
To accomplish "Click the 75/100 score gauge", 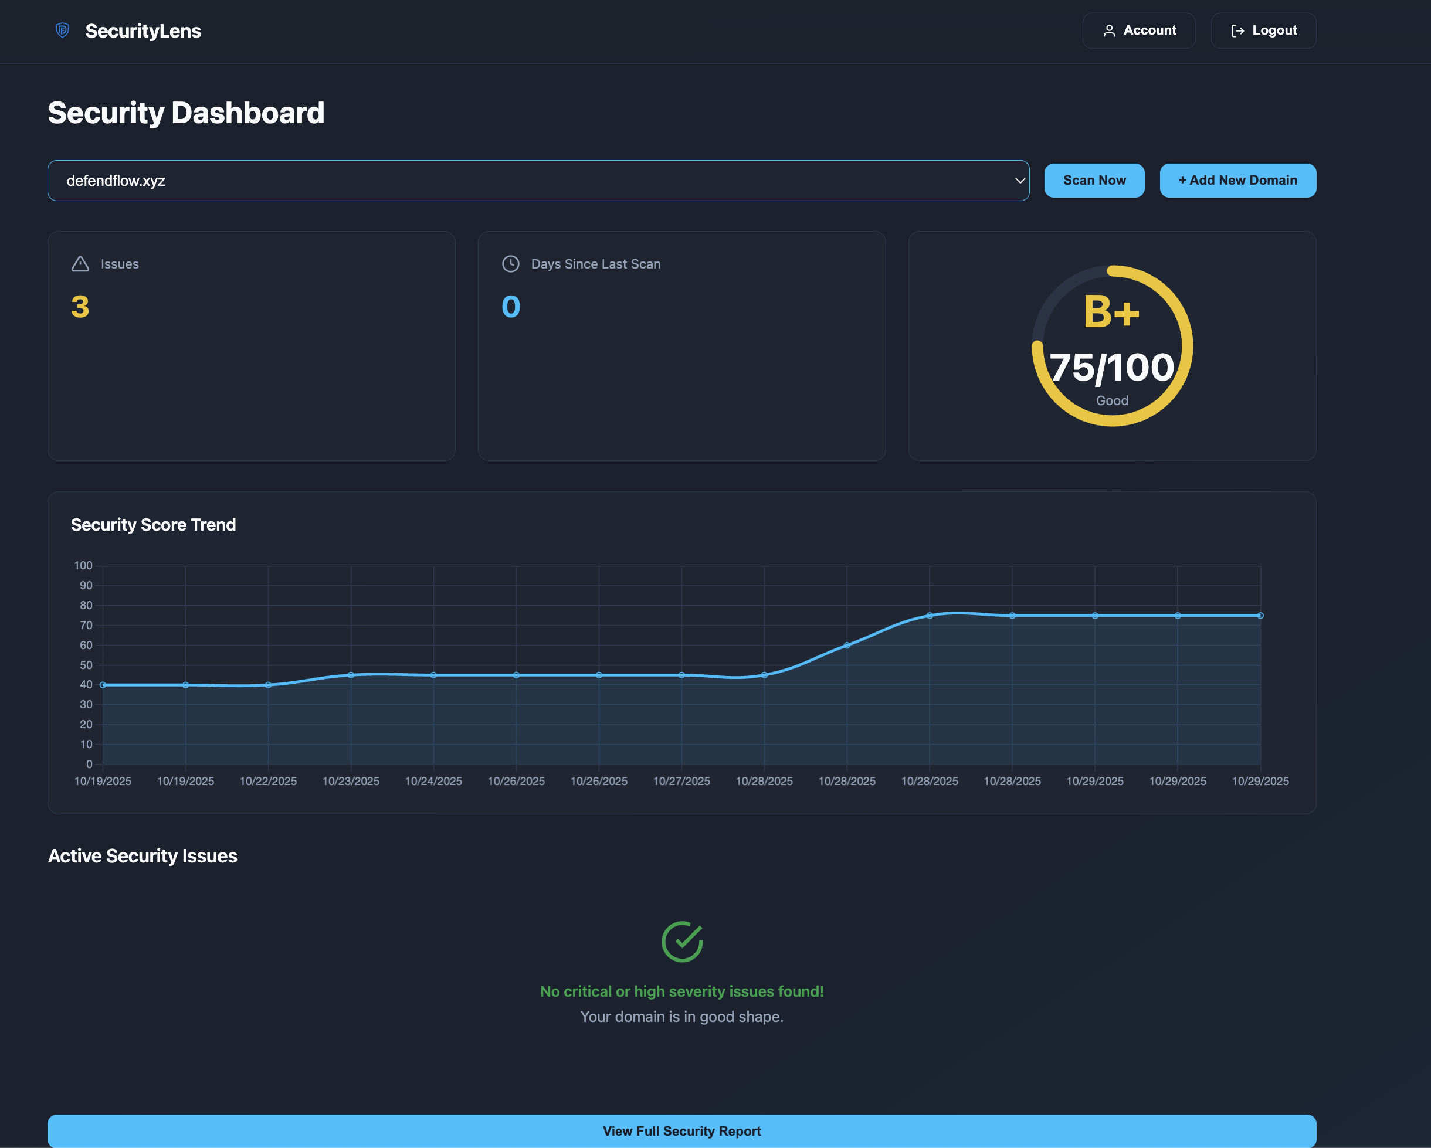I will click(x=1112, y=368).
